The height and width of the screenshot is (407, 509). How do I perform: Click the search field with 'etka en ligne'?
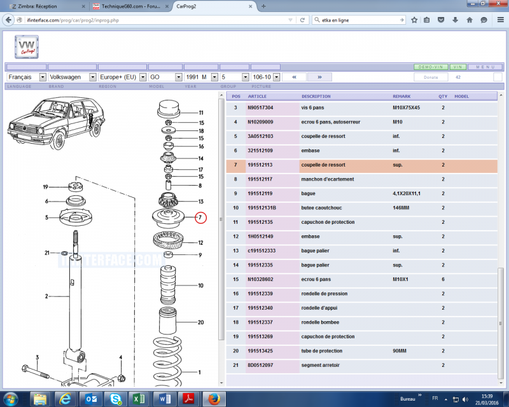359,20
